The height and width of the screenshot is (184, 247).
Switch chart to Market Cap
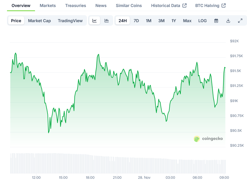39,21
